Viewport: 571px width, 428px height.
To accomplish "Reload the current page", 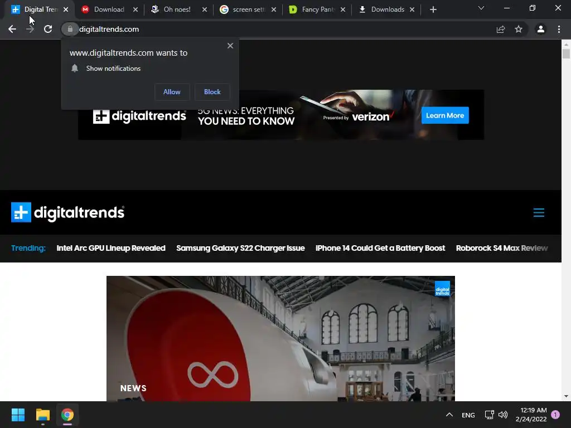I will pyautogui.click(x=48, y=29).
